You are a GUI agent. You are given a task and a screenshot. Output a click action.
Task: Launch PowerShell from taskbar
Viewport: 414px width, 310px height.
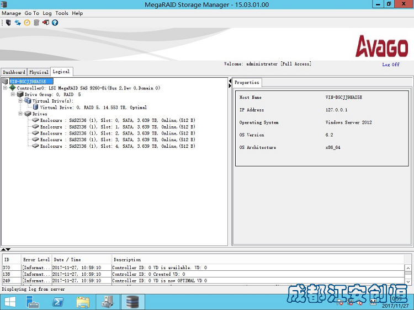(57, 302)
